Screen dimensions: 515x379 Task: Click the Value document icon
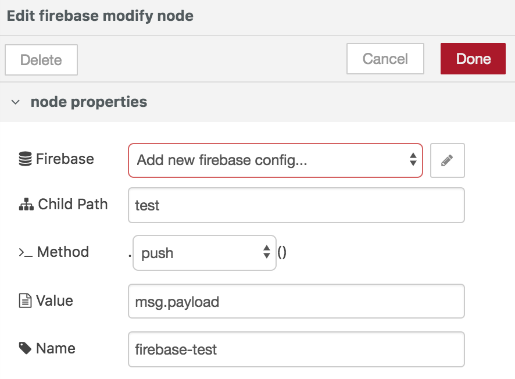tap(26, 301)
